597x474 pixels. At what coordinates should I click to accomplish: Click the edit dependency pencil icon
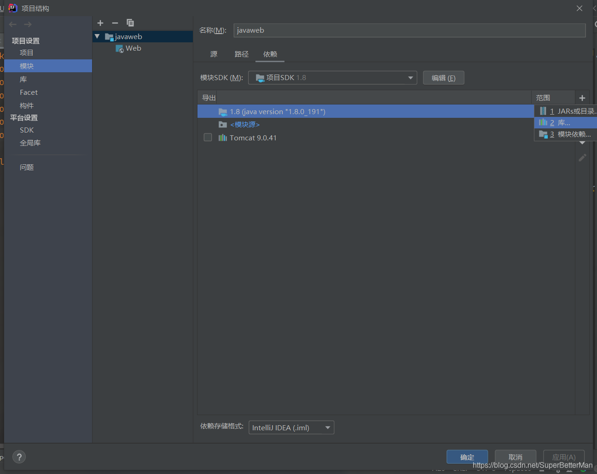coord(582,158)
